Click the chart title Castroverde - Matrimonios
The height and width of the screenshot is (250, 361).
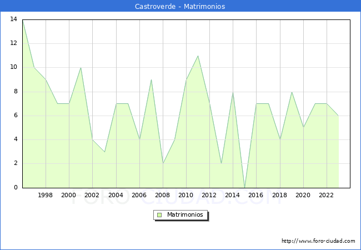point(180,7)
